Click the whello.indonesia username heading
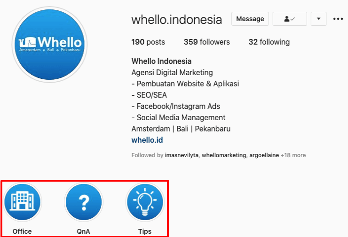Screen dimensions: 348x237 click(176, 20)
